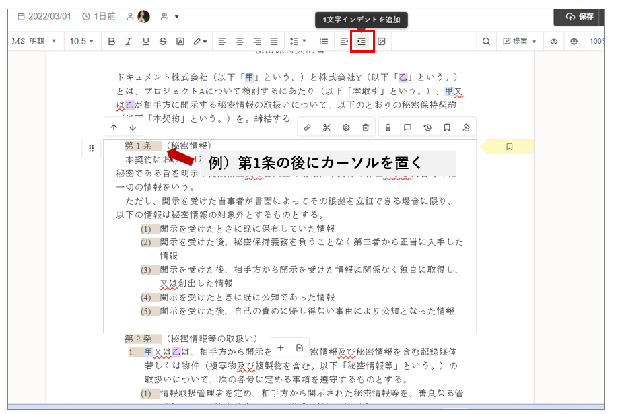Click the bulleted list icon
618x414 pixels.
pos(324,42)
